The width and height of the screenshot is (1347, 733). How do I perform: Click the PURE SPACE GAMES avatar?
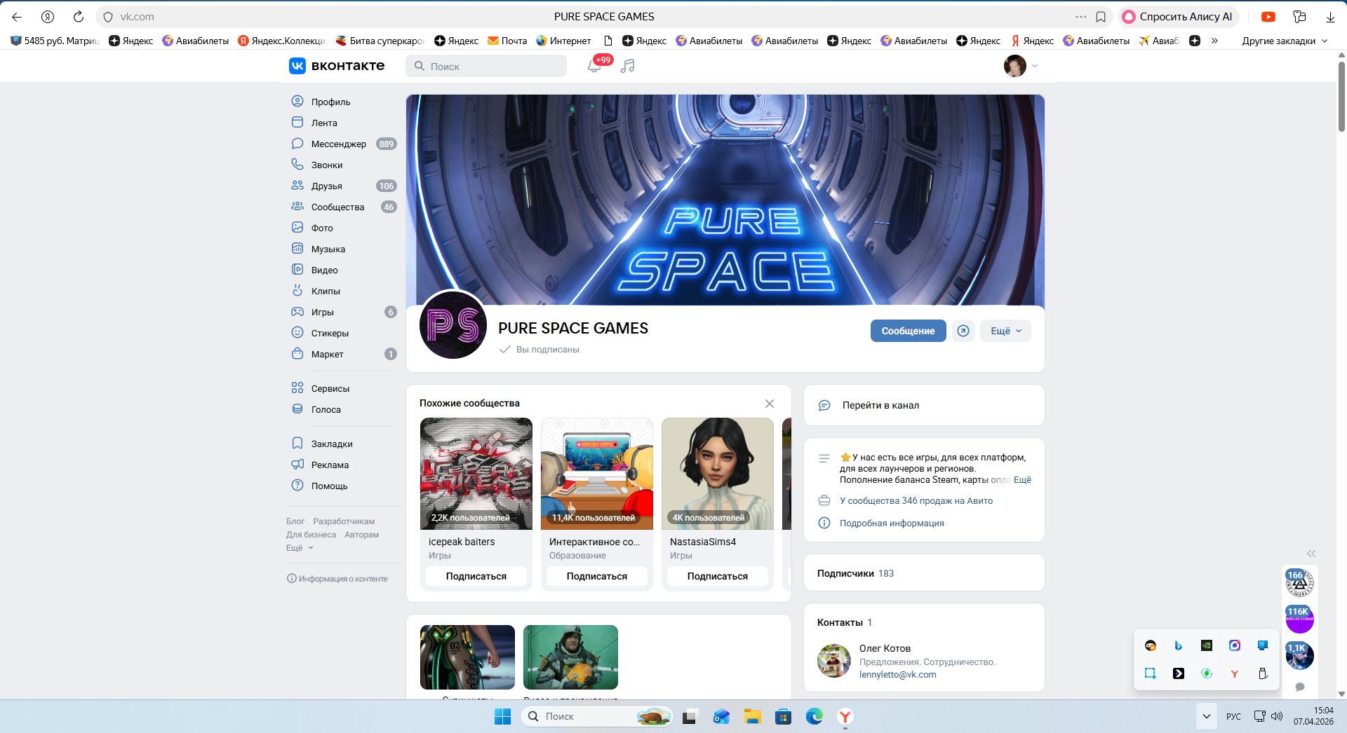click(x=453, y=324)
